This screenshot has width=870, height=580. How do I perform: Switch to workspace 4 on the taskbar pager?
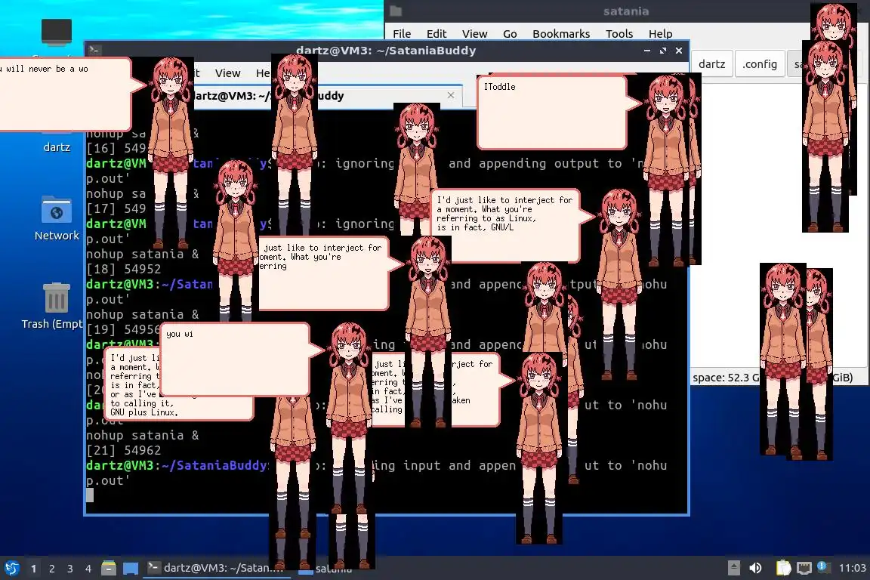(x=88, y=569)
